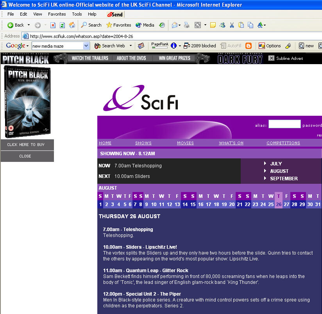Go to the Home page icon
Screen dimensions: 322x314
(72, 25)
